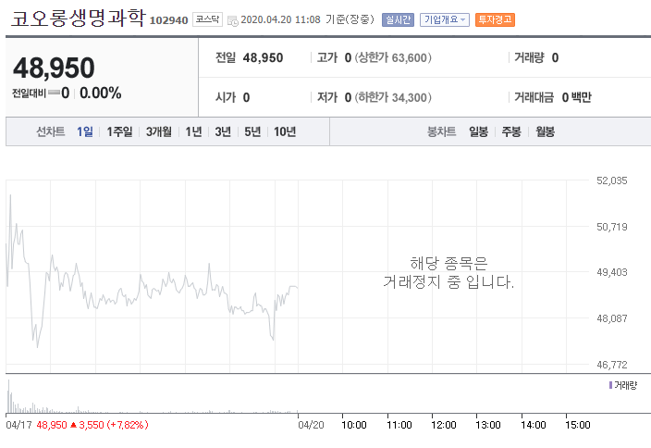Image resolution: width=651 pixels, height=448 pixels.
Task: Click the 투자경고 warning badge
Action: click(x=495, y=19)
